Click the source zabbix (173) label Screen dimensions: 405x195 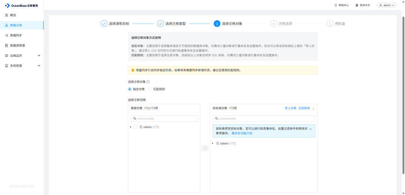click(x=151, y=127)
